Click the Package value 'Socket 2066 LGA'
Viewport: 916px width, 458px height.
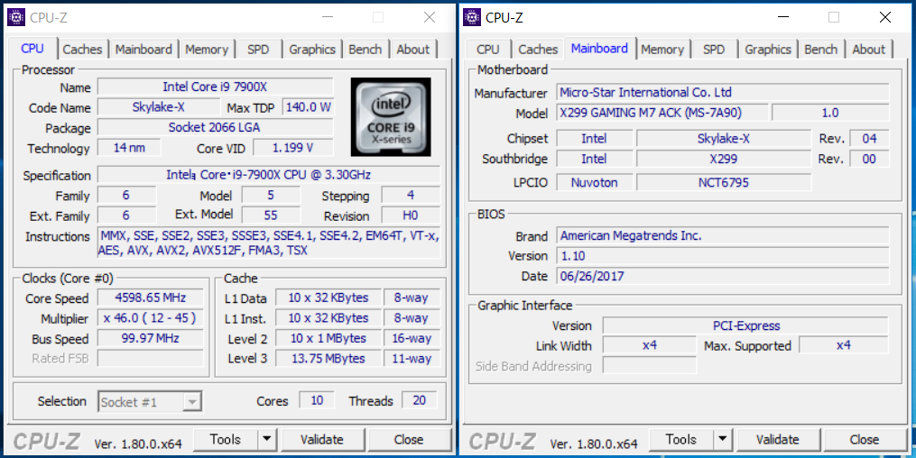pyautogui.click(x=215, y=127)
